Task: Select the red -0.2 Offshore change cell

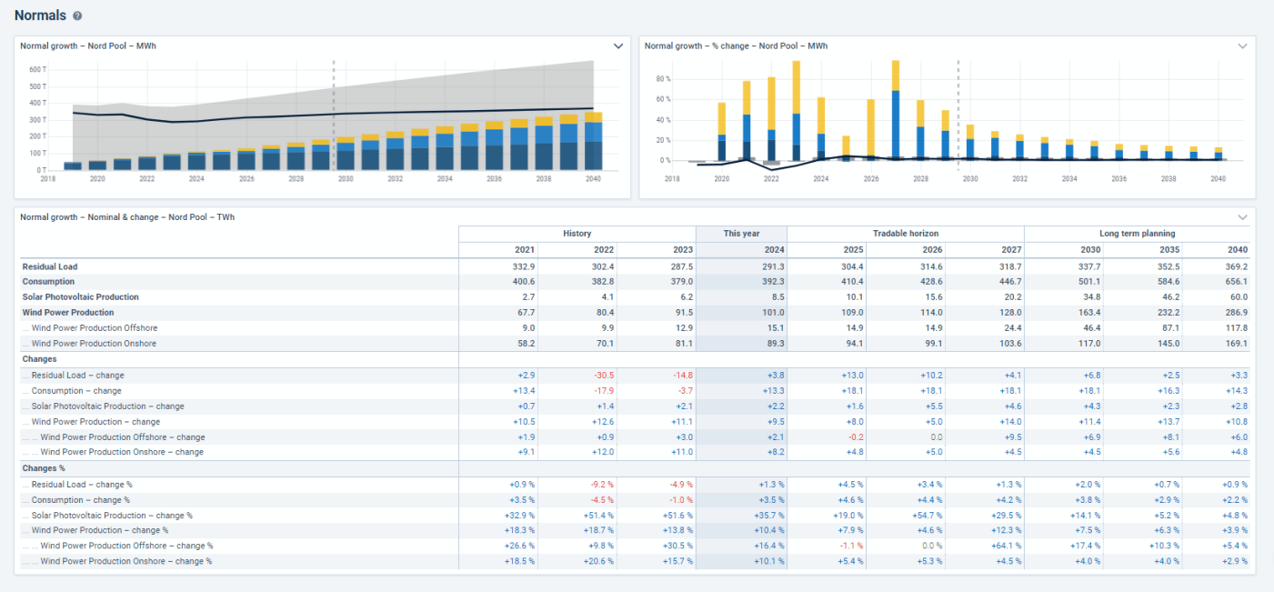Action: pyautogui.click(x=856, y=436)
